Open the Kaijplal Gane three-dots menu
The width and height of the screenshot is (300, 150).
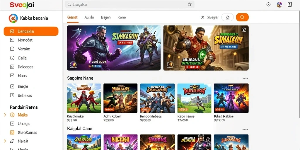[245, 129]
